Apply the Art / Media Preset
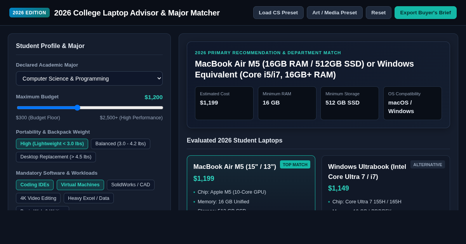466x244 pixels. tap(335, 12)
